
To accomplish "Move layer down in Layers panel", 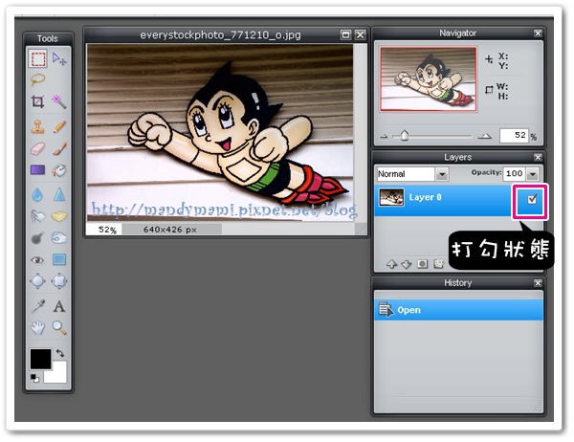I will (406, 264).
